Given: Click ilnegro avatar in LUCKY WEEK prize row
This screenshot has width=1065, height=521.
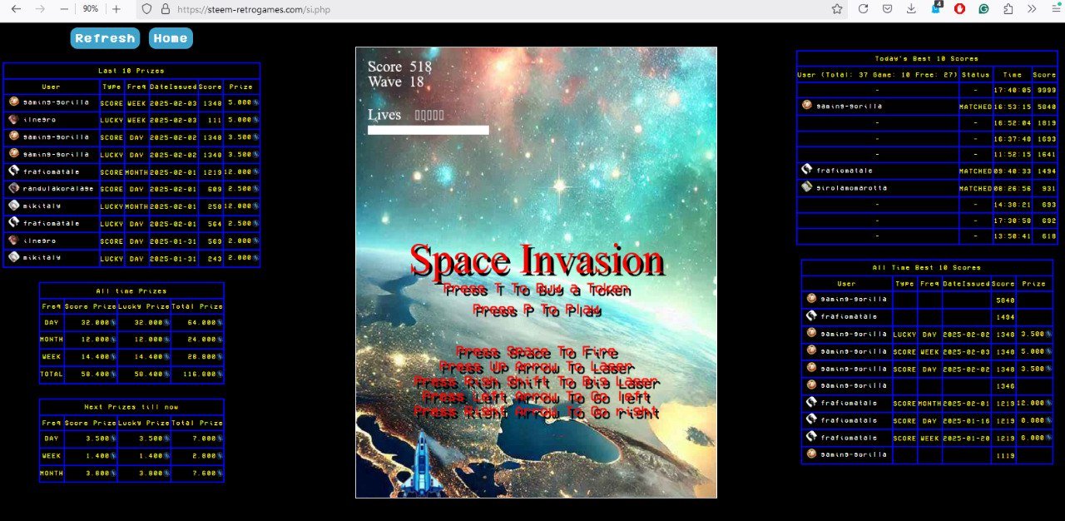Looking at the screenshot, I should tap(14, 119).
